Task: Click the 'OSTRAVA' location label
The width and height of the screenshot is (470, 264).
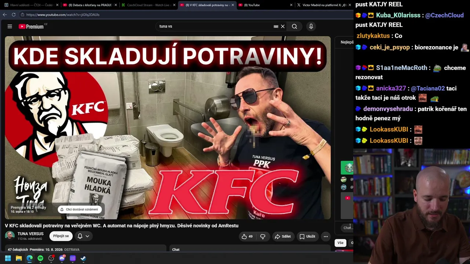Action: (x=72, y=250)
